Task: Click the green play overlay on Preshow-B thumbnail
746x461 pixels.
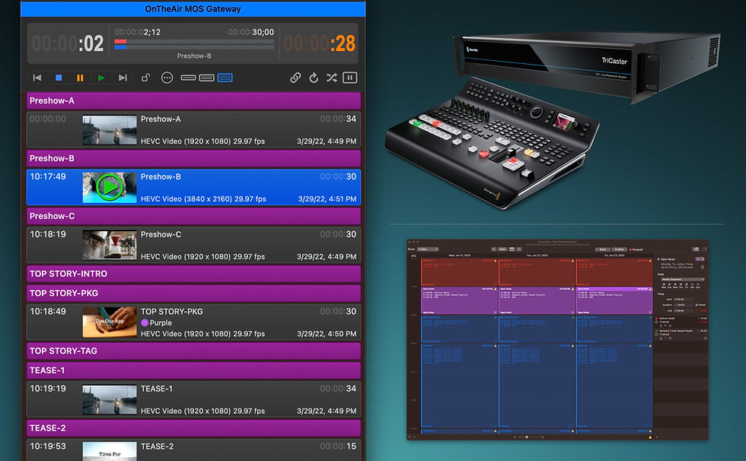Action: pyautogui.click(x=110, y=187)
